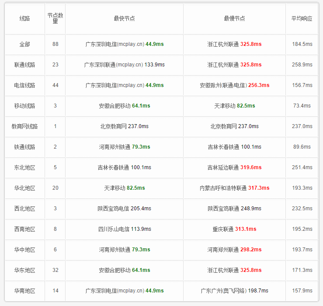Select 华北地区 region label
Image resolution: width=323 pixels, height=306 pixels.
pos(25,188)
